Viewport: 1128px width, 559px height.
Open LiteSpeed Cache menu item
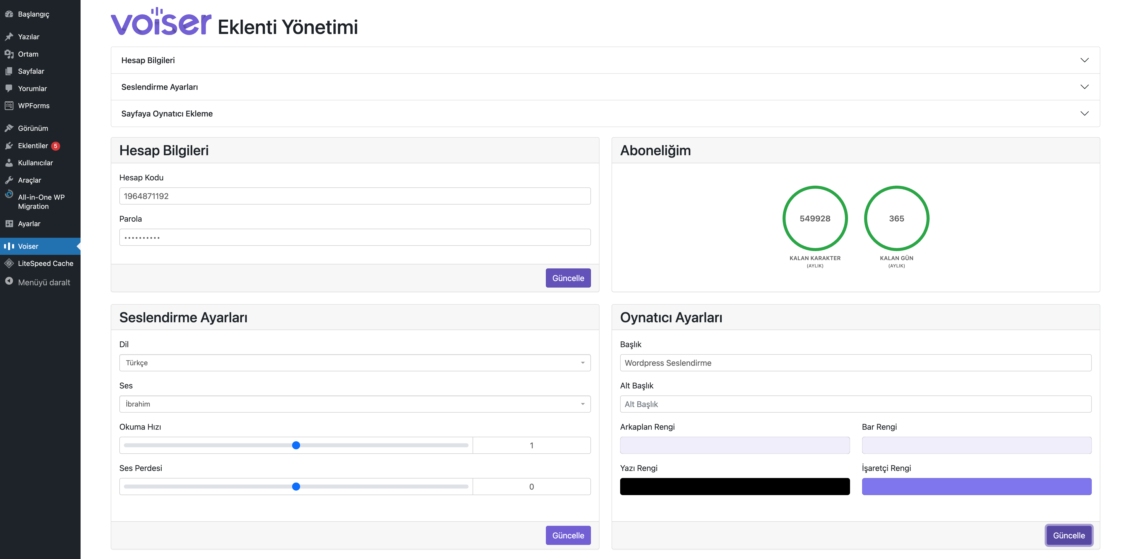[x=46, y=263]
